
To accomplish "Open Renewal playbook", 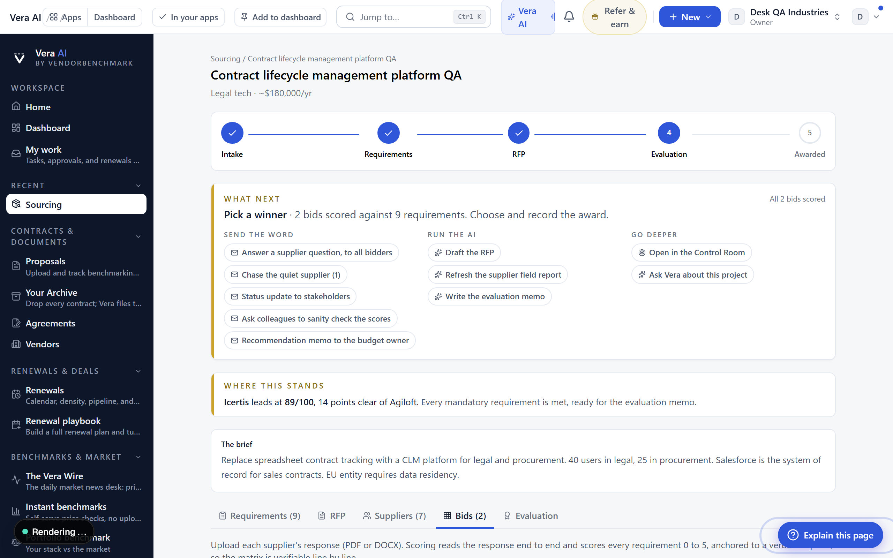I will pos(76,426).
